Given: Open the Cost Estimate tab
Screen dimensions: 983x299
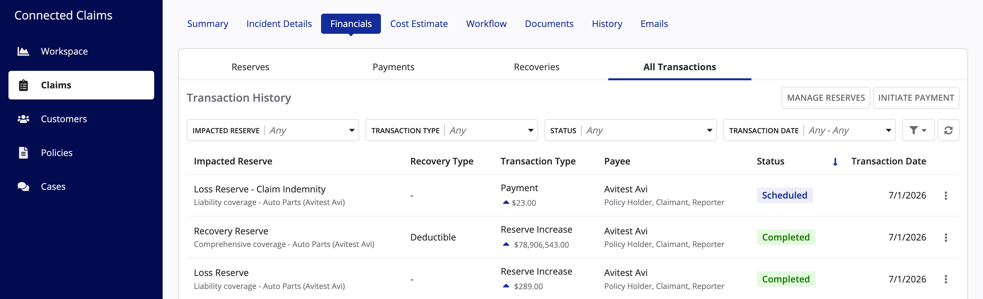Looking at the screenshot, I should (x=419, y=24).
